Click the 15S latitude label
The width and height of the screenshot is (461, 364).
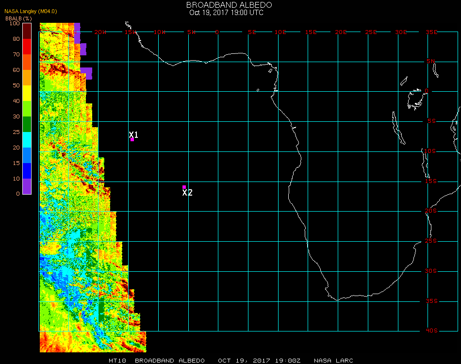[x=431, y=181]
